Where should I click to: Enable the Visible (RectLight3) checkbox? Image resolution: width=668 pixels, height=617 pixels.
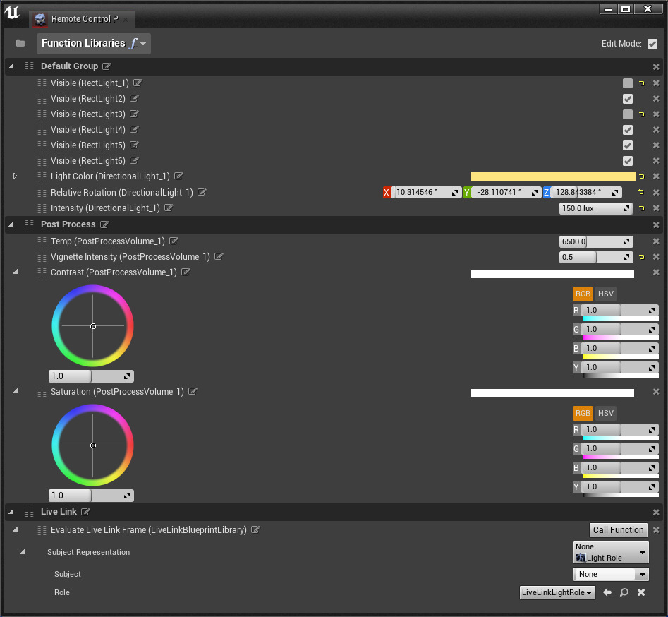pyautogui.click(x=628, y=114)
